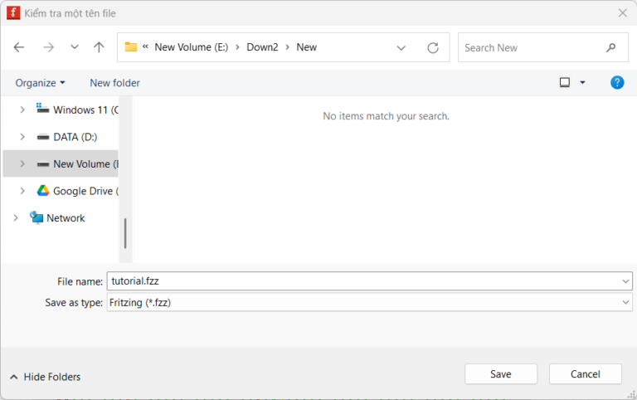Image resolution: width=637 pixels, height=400 pixels.
Task: Click the navigation pane scrollbar thumb
Action: coord(125,233)
